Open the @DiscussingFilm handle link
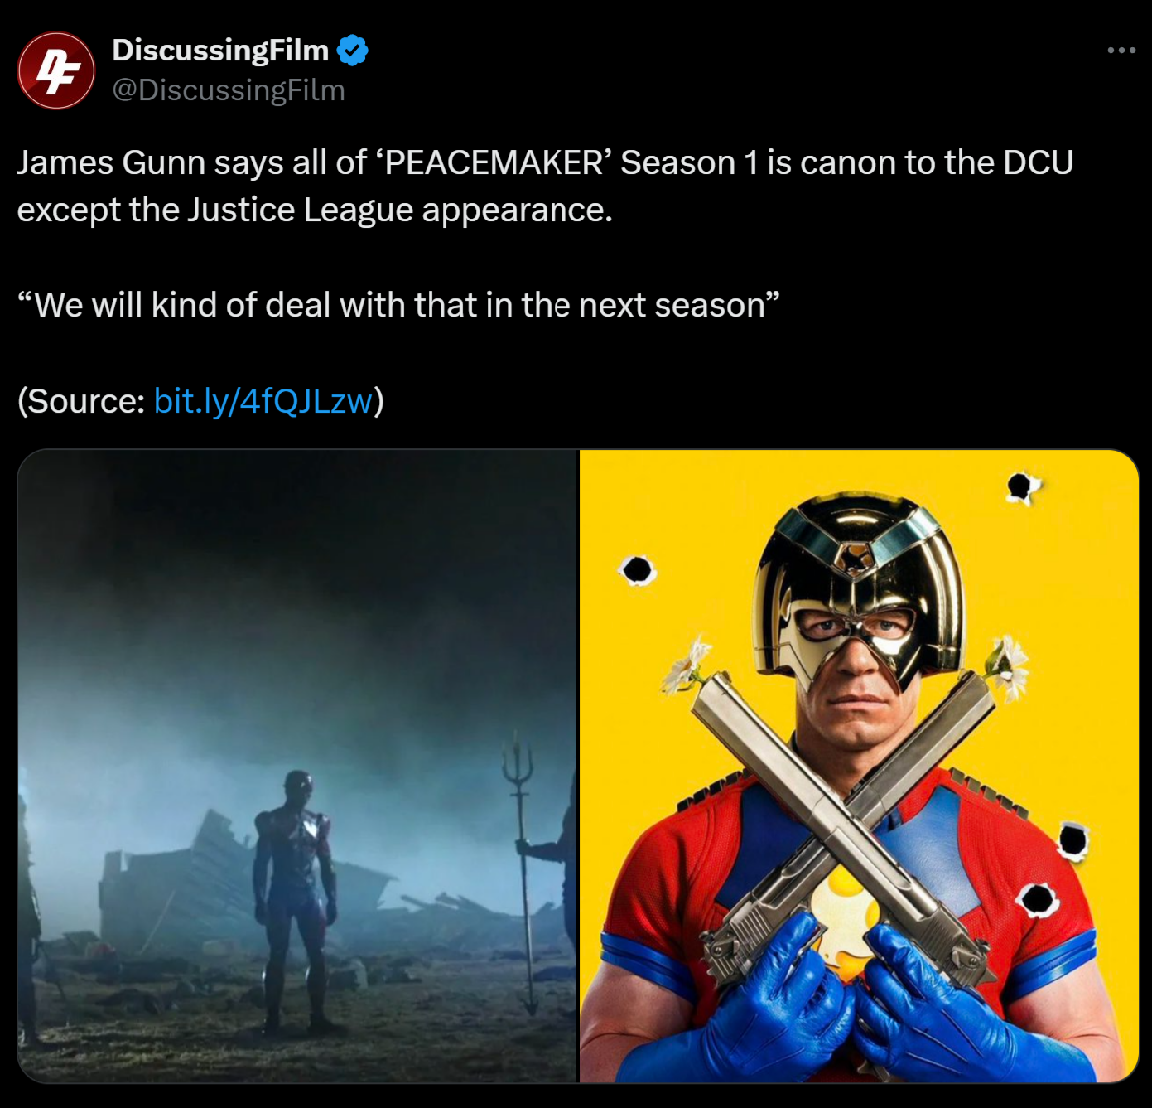Viewport: 1152px width, 1108px height. click(229, 90)
